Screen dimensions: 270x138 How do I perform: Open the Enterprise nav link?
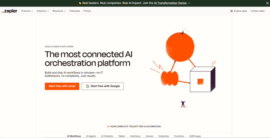point(75,11)
